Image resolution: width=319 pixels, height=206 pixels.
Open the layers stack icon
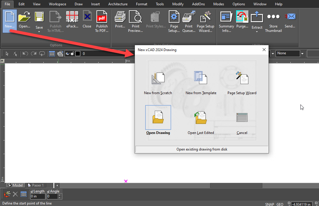(x=60, y=54)
